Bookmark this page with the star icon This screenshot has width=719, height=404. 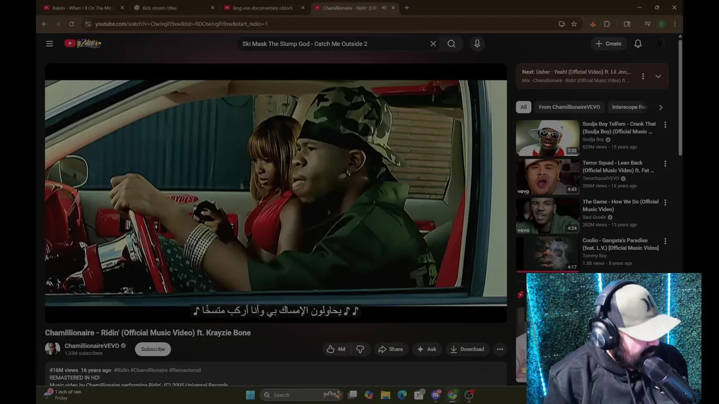(574, 24)
